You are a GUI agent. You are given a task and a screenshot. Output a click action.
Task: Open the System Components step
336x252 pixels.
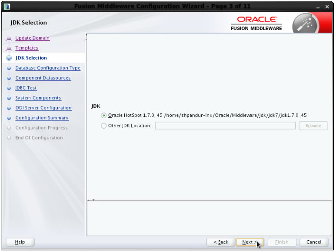(38, 98)
